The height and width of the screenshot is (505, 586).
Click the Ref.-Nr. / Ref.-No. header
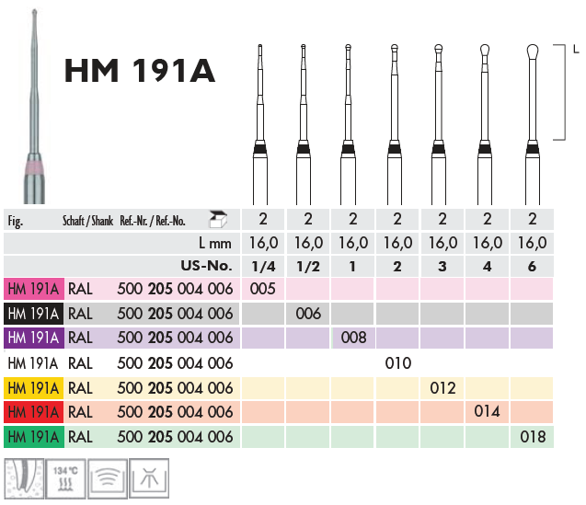[x=153, y=221]
